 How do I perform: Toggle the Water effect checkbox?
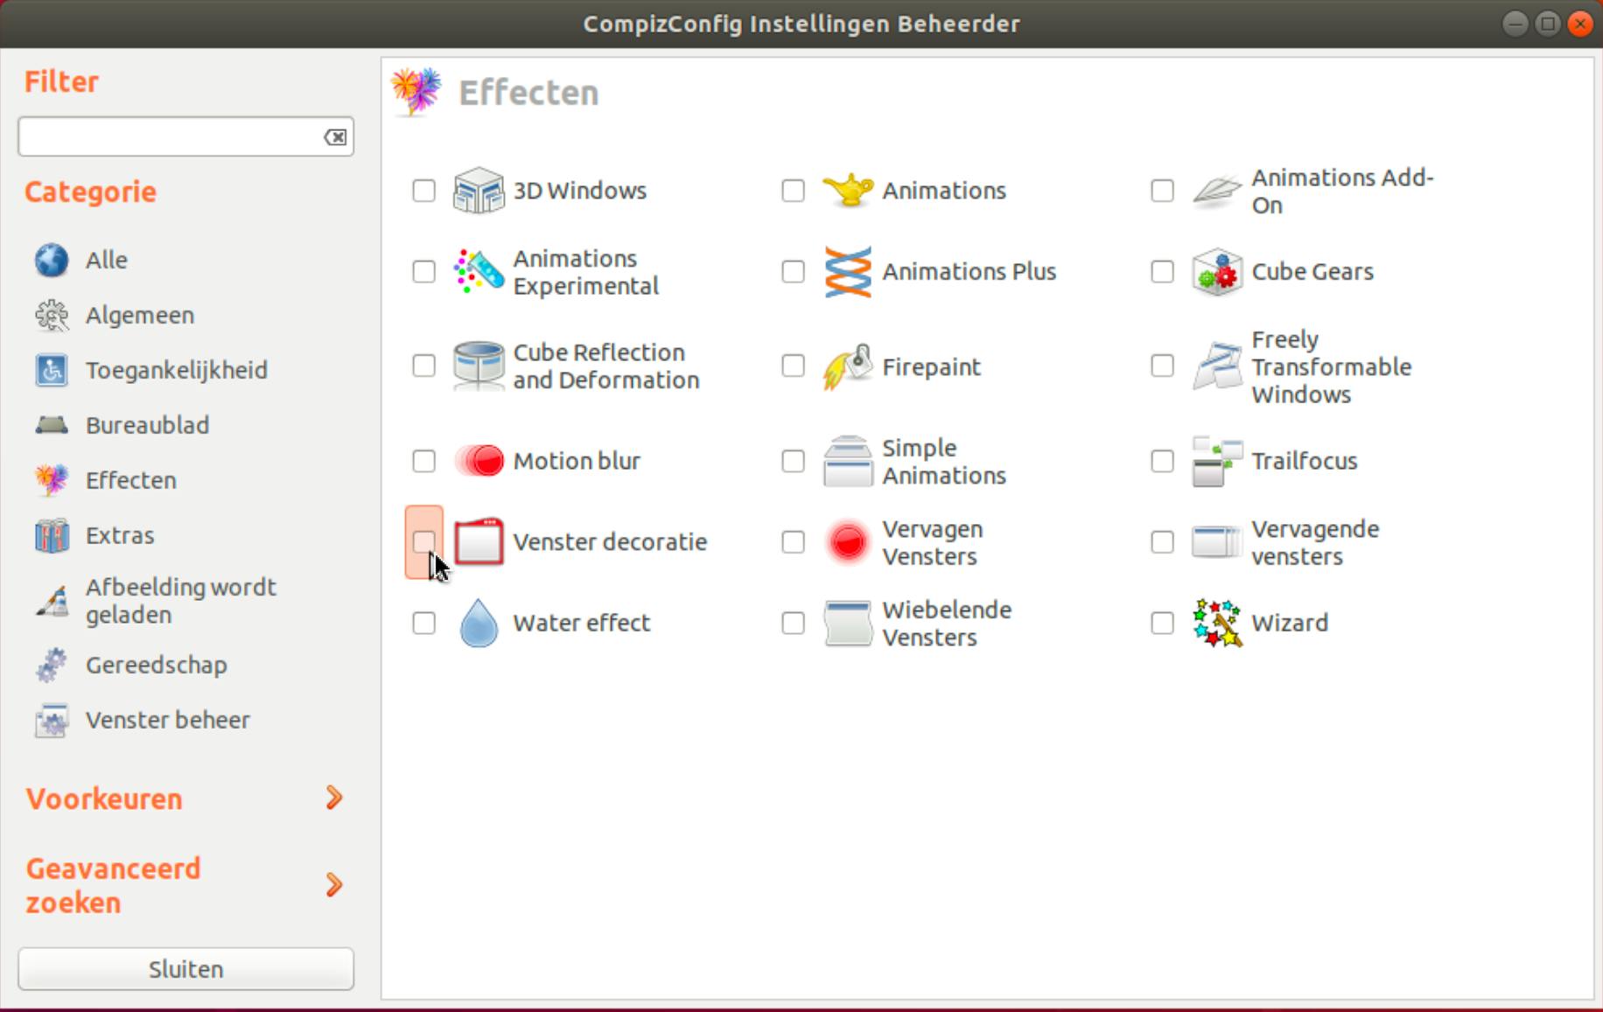pyautogui.click(x=423, y=623)
